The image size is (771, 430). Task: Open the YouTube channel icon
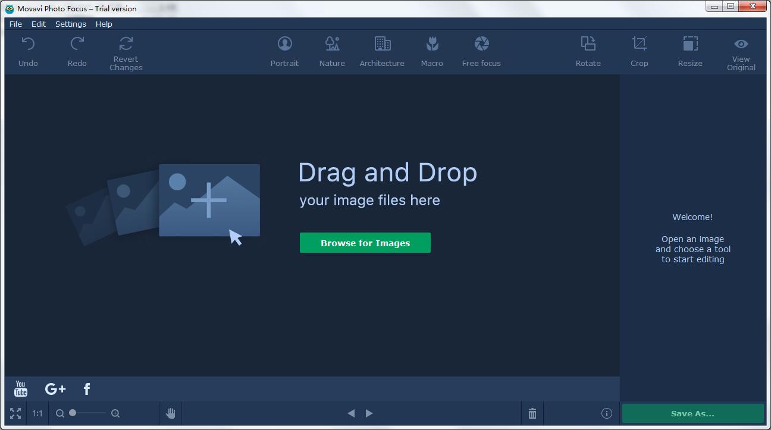21,389
